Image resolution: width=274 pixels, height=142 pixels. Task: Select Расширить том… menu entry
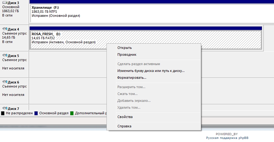coord(154,87)
